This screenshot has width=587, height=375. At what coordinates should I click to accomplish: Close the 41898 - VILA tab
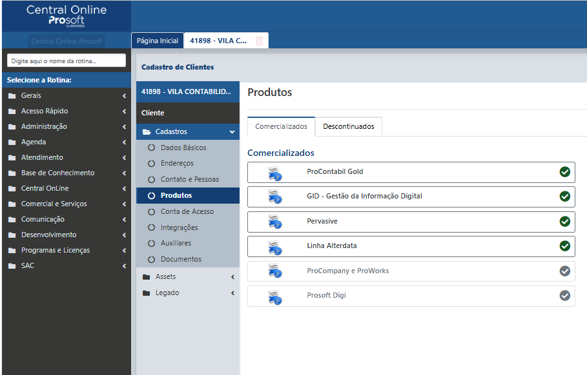point(259,41)
